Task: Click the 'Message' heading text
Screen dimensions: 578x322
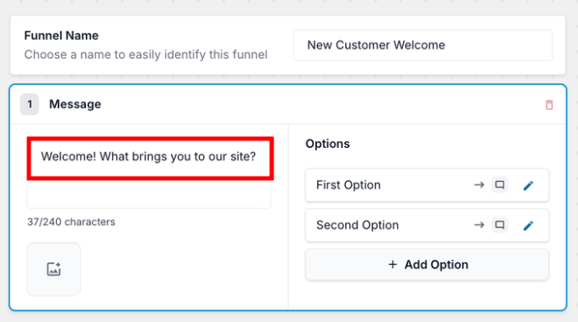Action: click(x=75, y=105)
